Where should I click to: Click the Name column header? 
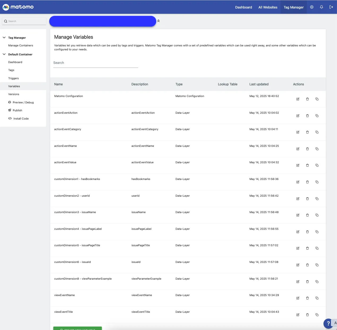(59, 84)
